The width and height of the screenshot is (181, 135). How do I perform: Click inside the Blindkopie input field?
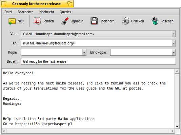click(141, 52)
